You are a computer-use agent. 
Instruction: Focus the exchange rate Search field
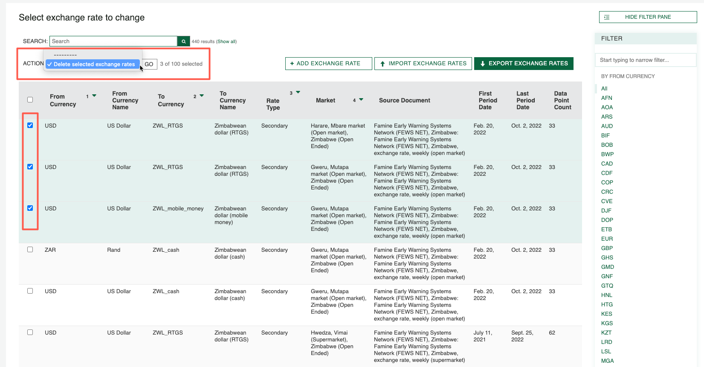pyautogui.click(x=113, y=41)
